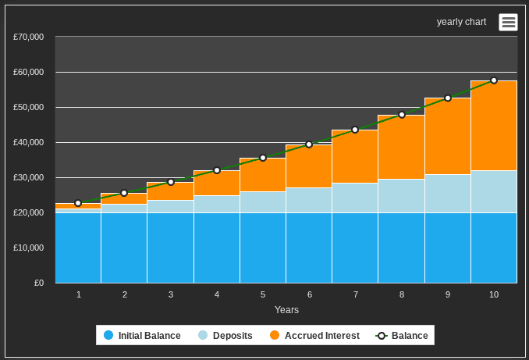529x360 pixels.
Task: Toggle the Initial Balance legend series
Action: point(142,335)
